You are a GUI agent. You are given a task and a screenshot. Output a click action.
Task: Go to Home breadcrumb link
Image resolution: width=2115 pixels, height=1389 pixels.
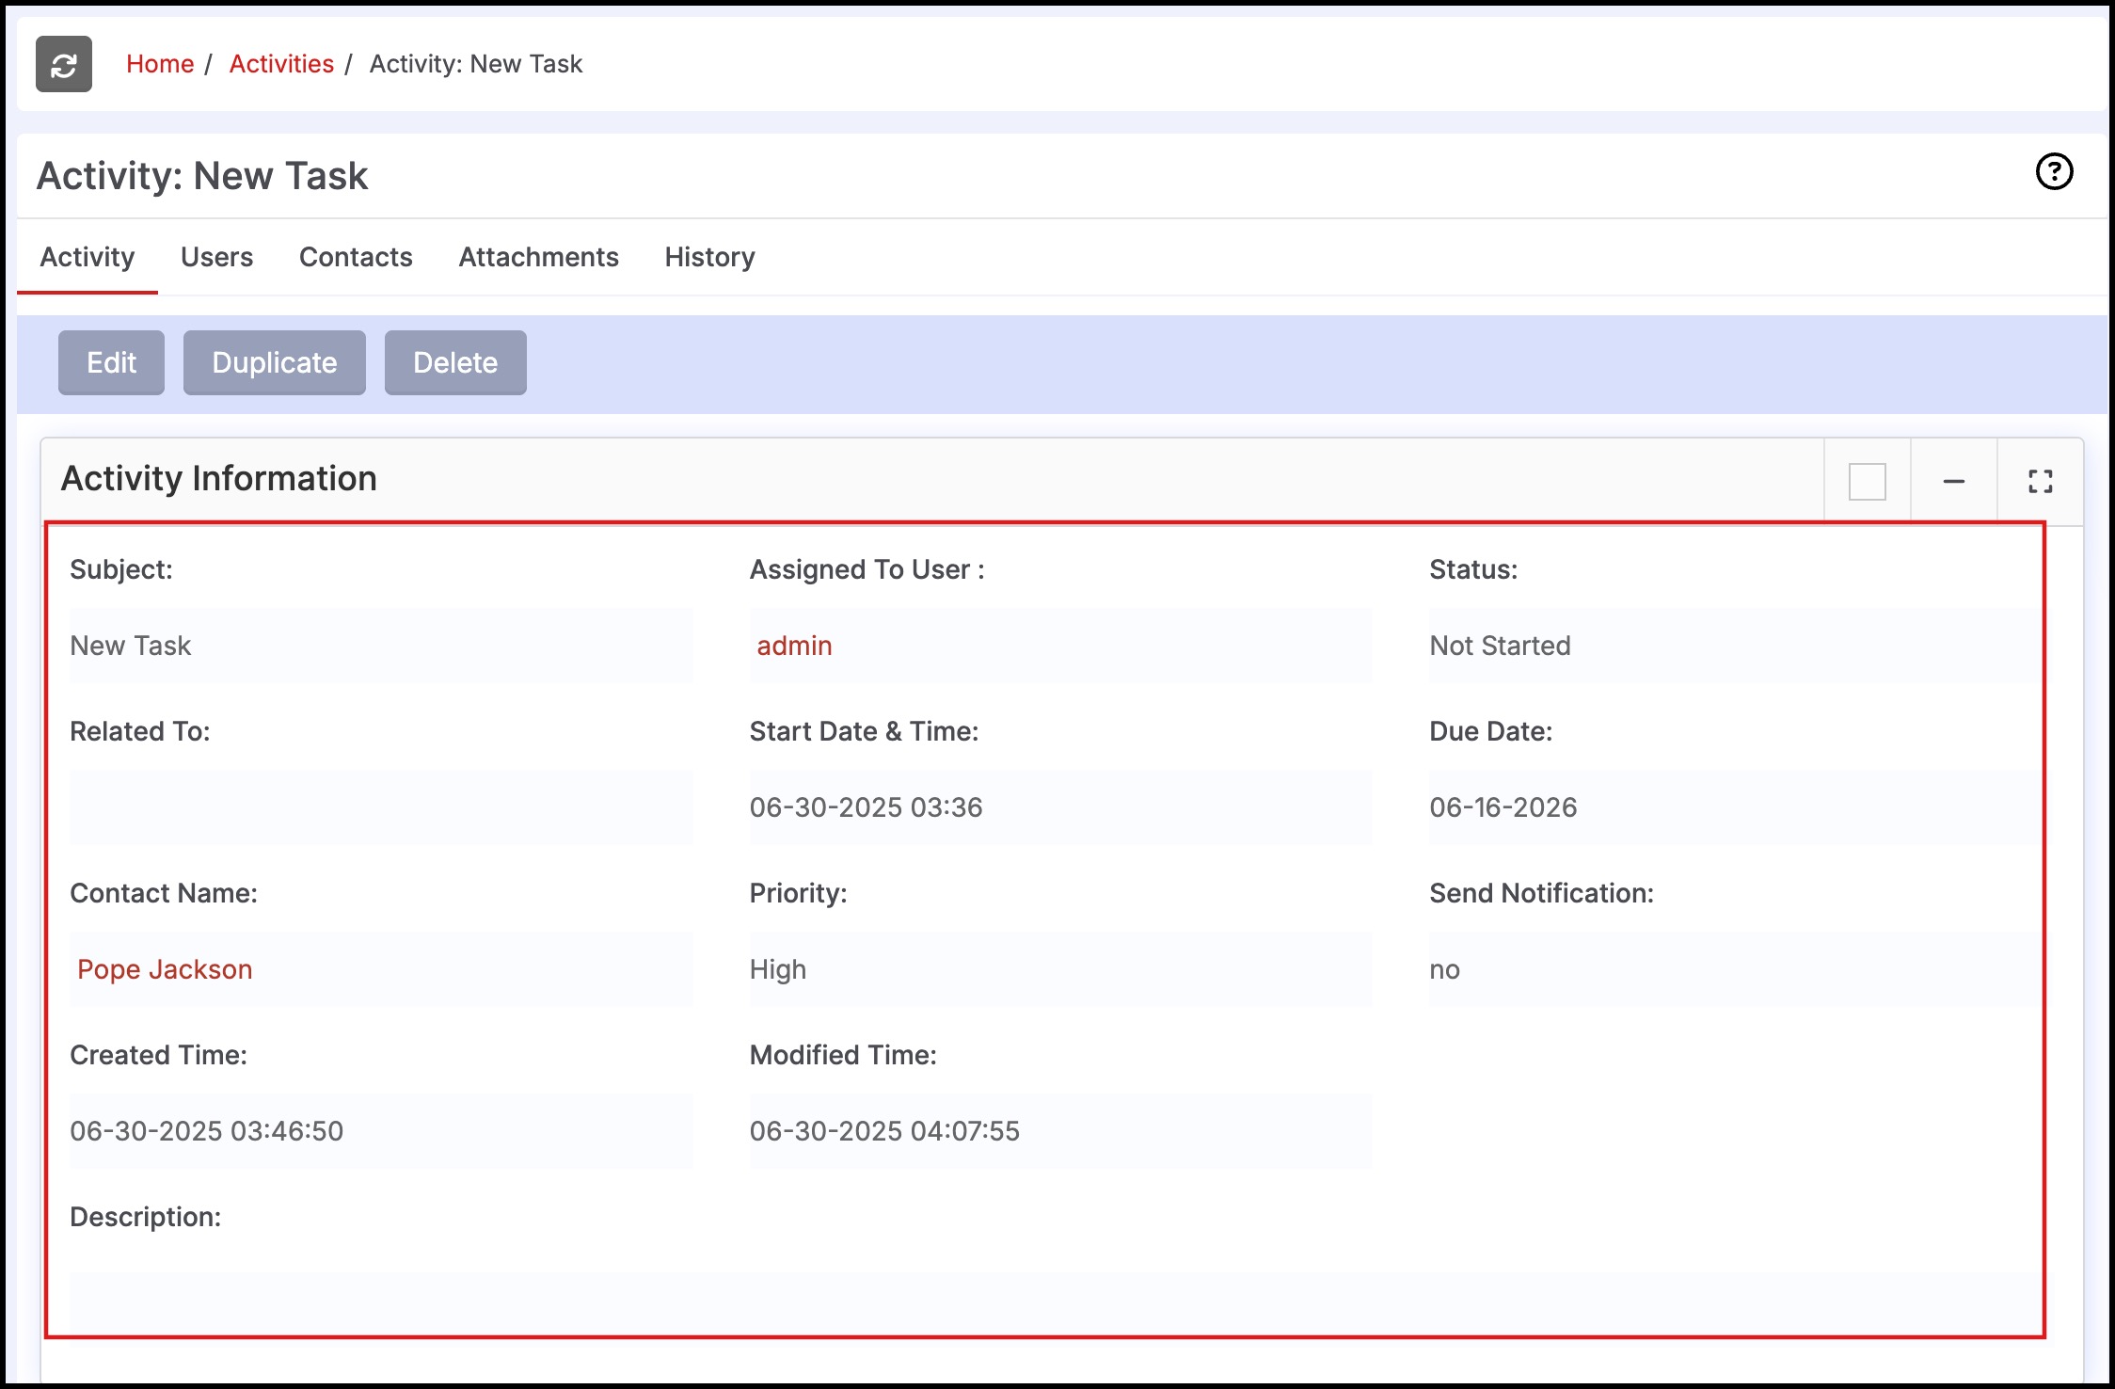[x=160, y=64]
